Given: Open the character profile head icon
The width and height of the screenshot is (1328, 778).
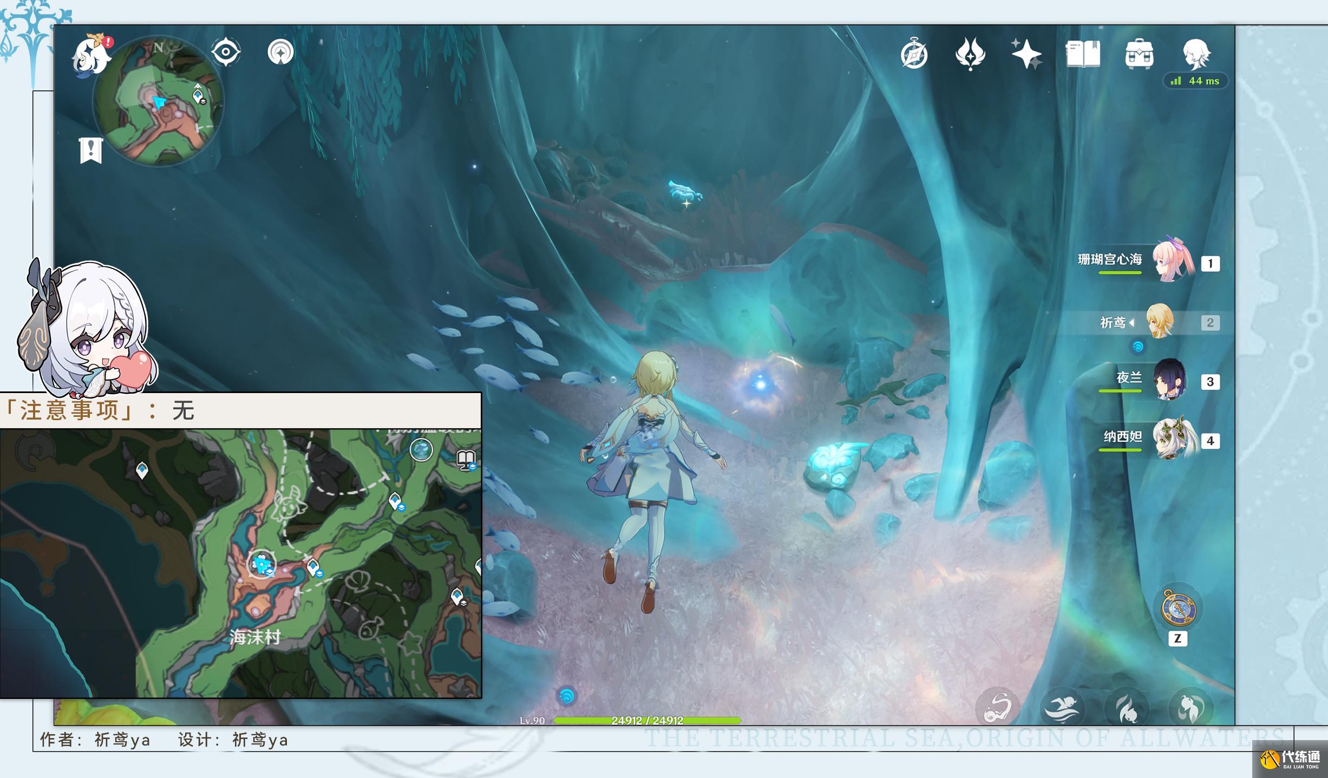Looking at the screenshot, I should tap(1196, 54).
